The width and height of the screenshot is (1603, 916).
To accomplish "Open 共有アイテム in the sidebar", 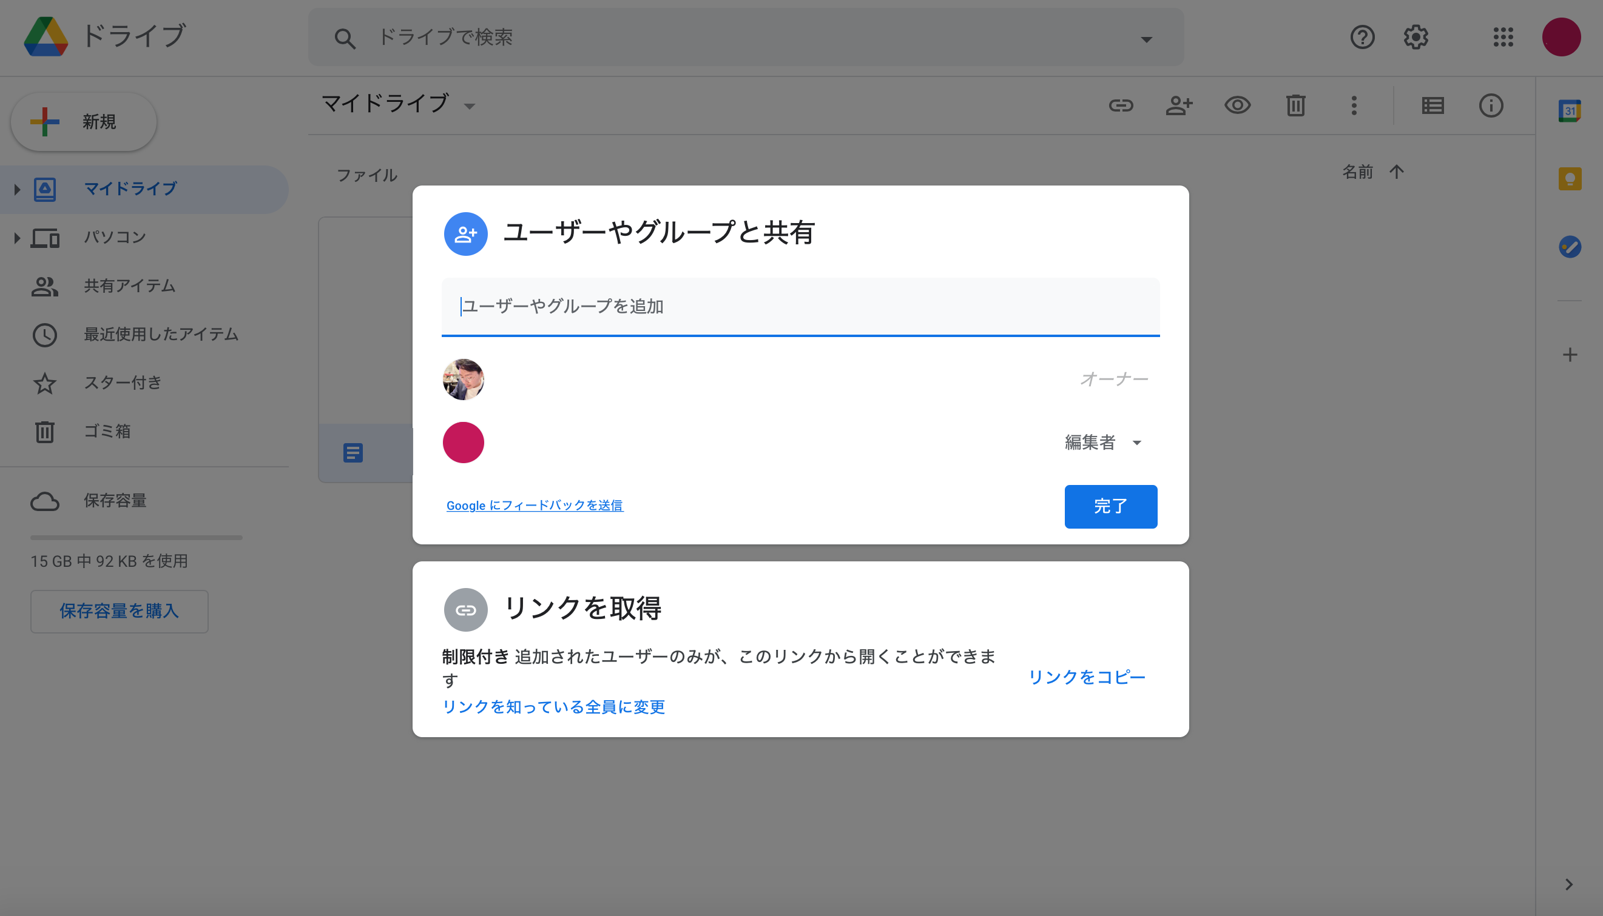I will point(130,286).
